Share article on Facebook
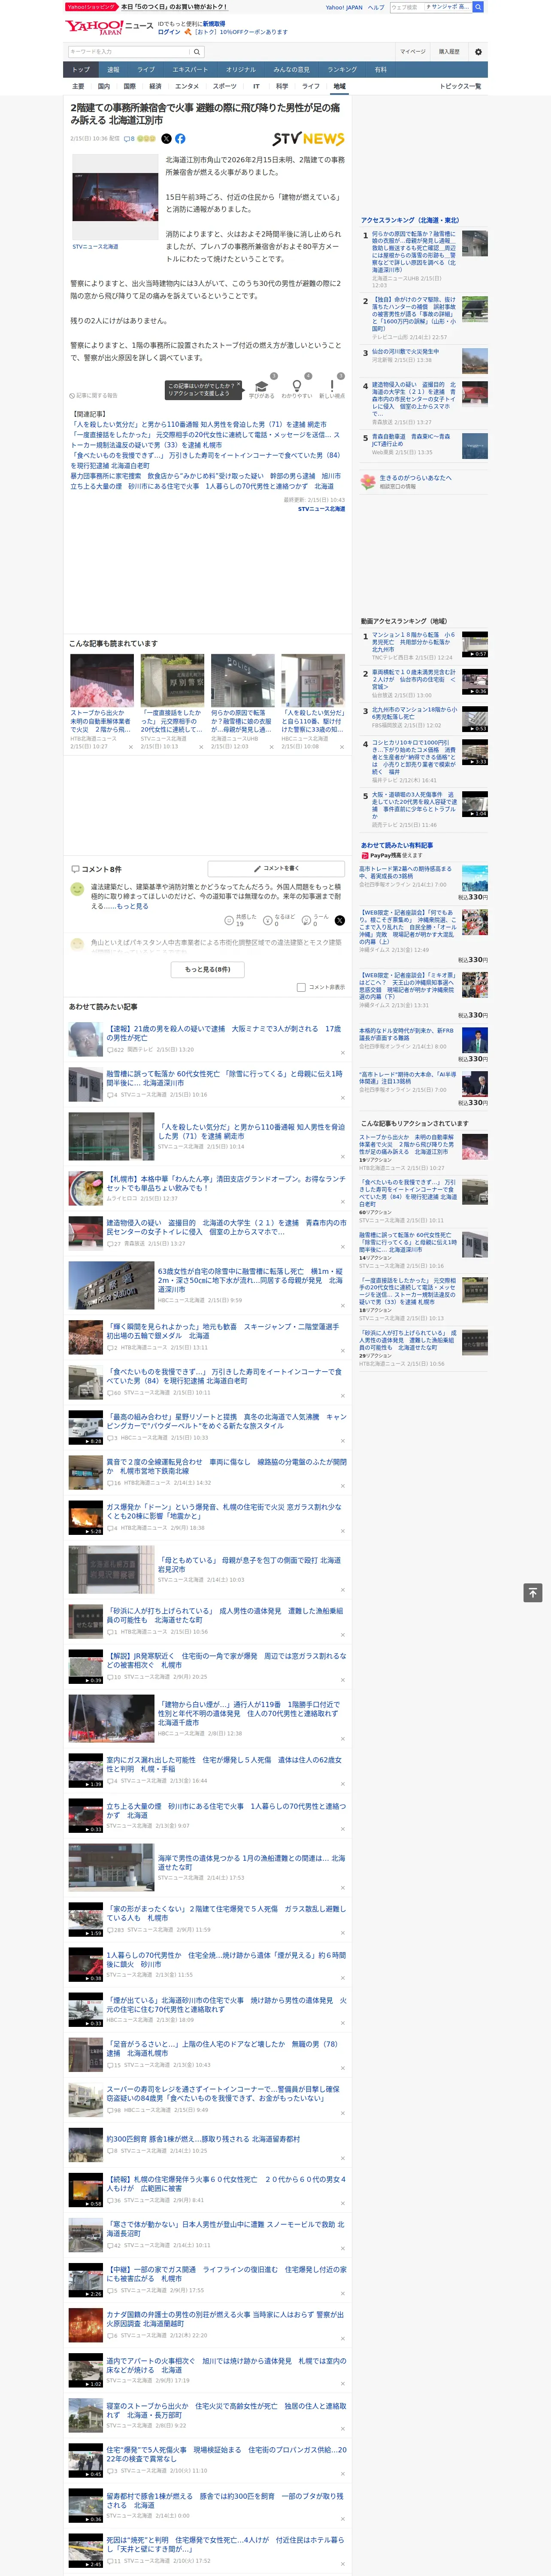Screen dimensions: 551x2576 click(180, 139)
